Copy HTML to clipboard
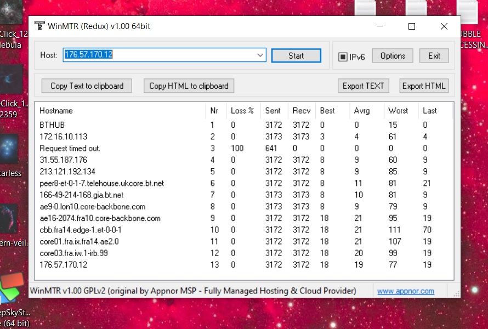The width and height of the screenshot is (488, 329). [189, 86]
